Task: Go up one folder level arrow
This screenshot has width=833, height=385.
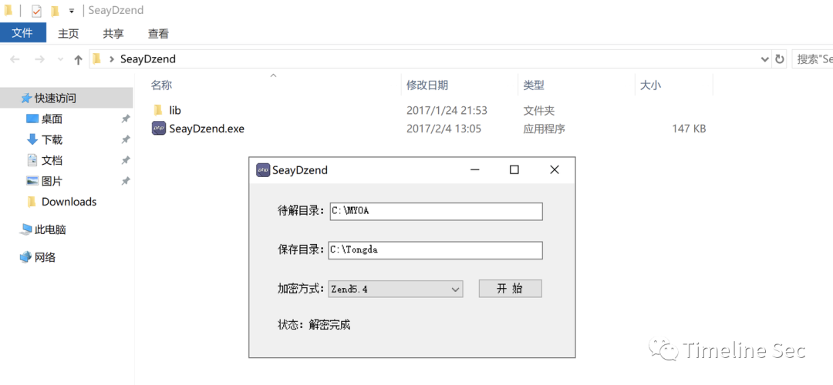Action: (78, 59)
